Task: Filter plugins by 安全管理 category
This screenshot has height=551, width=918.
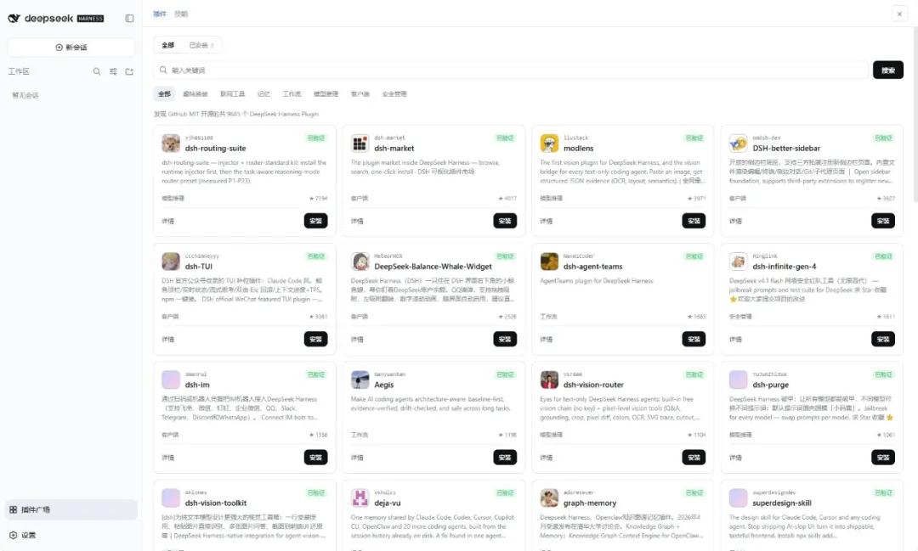Action: click(x=394, y=93)
